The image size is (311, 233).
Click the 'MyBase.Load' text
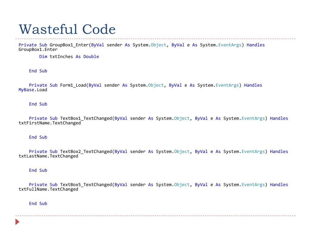pyautogui.click(x=33, y=90)
